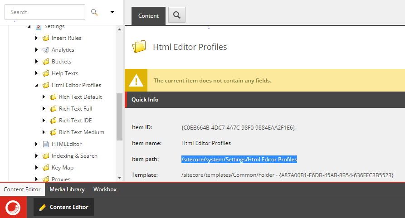The image size is (405, 218).
Task: Select the Help Texts tree item
Action: tap(65, 73)
